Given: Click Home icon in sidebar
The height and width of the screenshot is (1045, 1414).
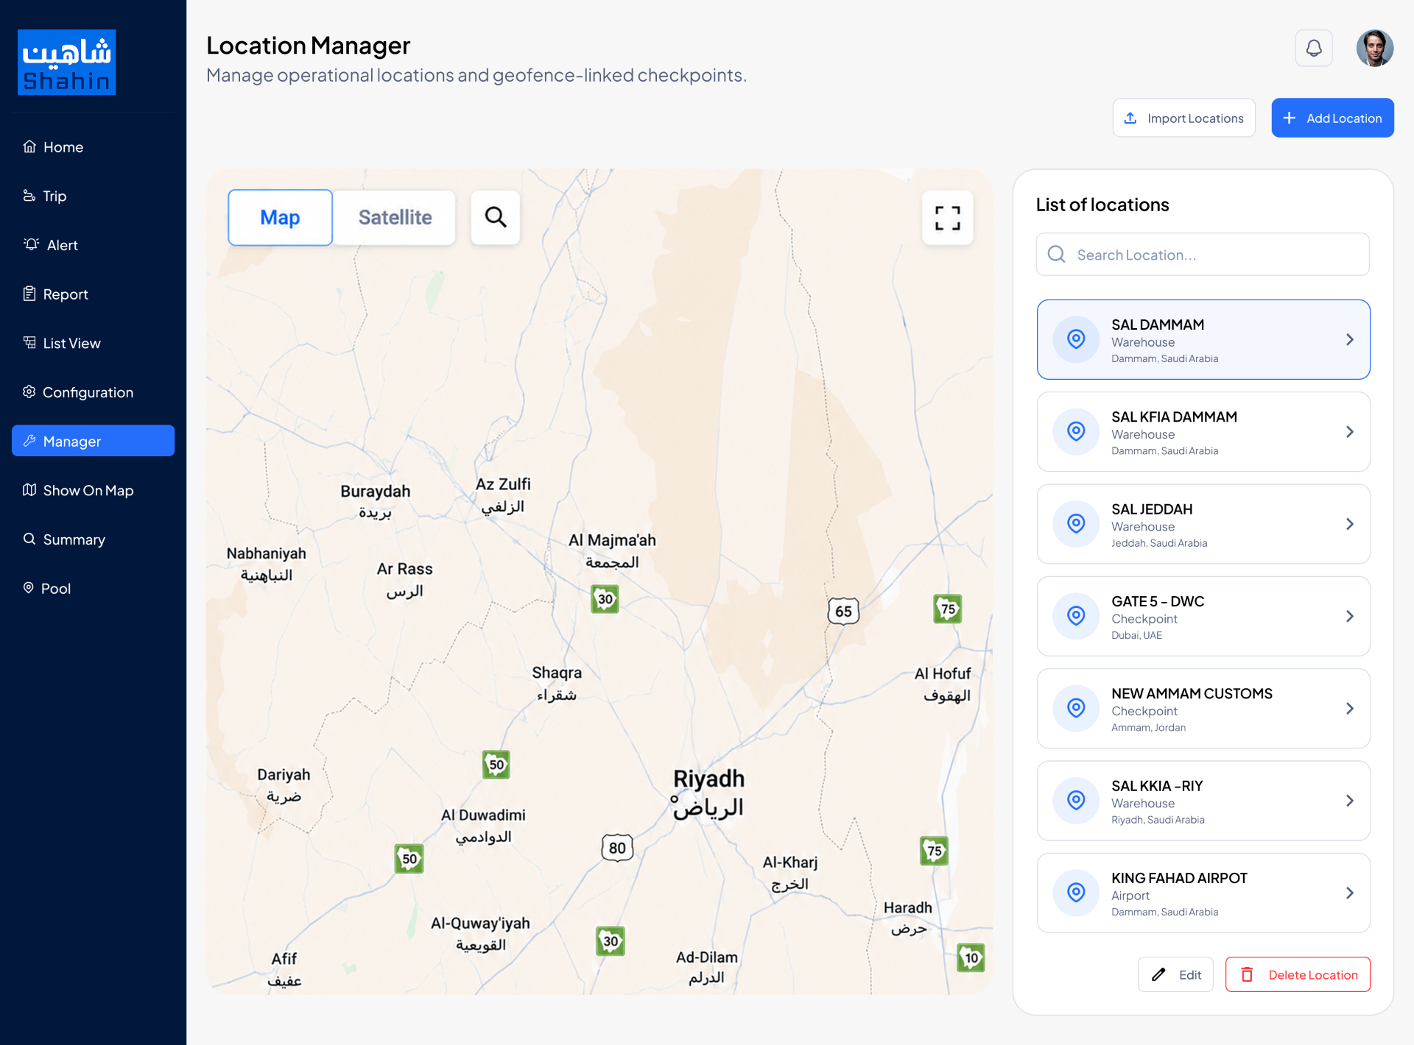Looking at the screenshot, I should coord(29,146).
